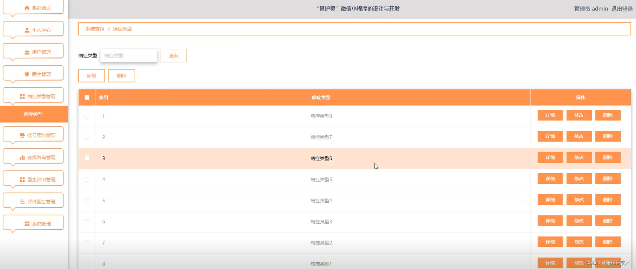Open 详情 for 病症类型5

[550, 179]
